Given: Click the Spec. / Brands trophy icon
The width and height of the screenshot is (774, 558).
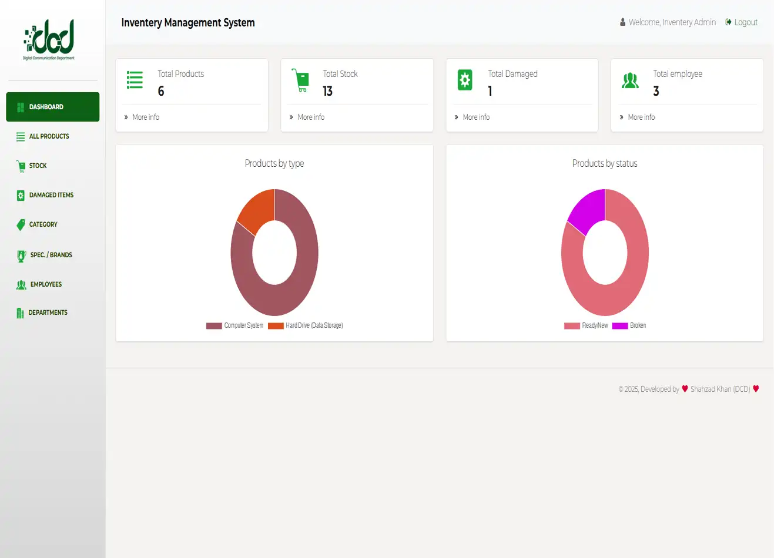Looking at the screenshot, I should pyautogui.click(x=21, y=256).
